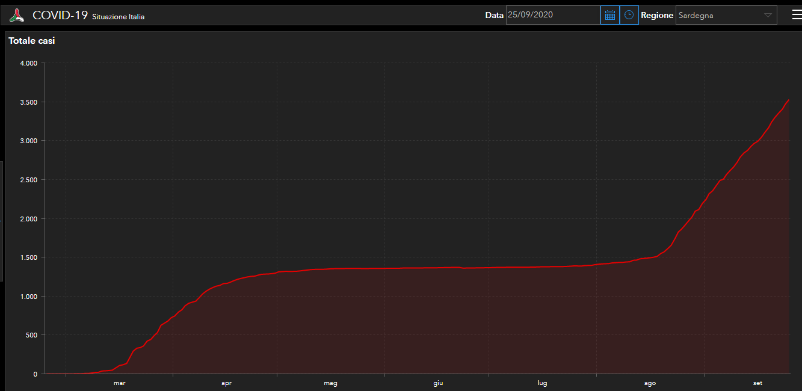Click the 'giu' month axis label
802x391 pixels.
pos(438,383)
